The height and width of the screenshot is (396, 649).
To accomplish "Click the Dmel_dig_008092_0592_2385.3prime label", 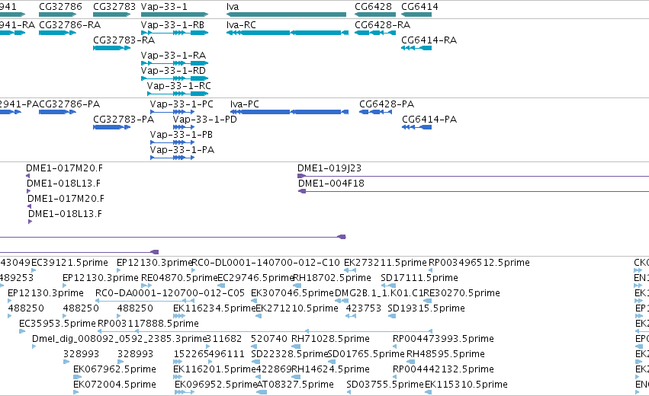I will click(119, 340).
